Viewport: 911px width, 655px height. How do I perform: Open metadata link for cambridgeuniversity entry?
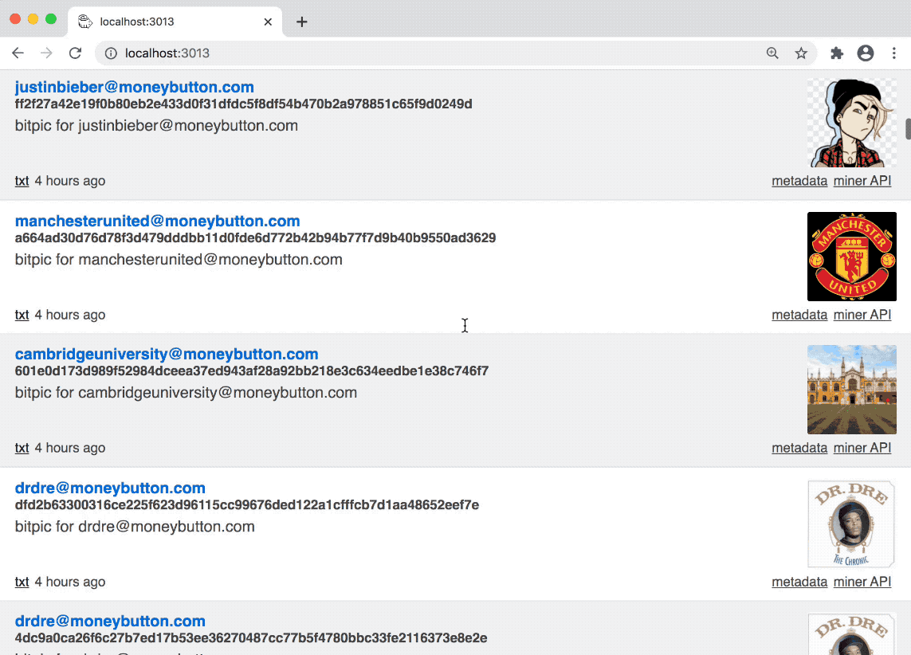[x=799, y=449]
